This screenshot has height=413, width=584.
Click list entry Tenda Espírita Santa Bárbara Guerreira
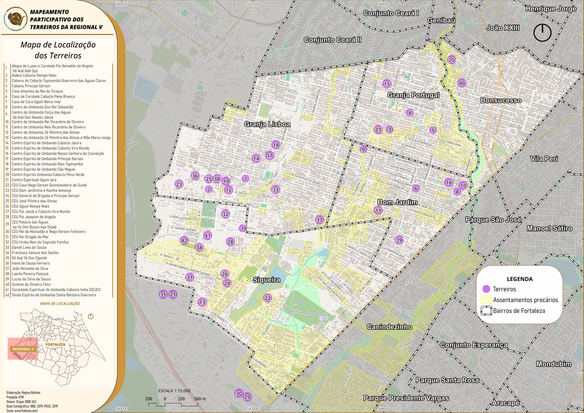tap(54, 295)
